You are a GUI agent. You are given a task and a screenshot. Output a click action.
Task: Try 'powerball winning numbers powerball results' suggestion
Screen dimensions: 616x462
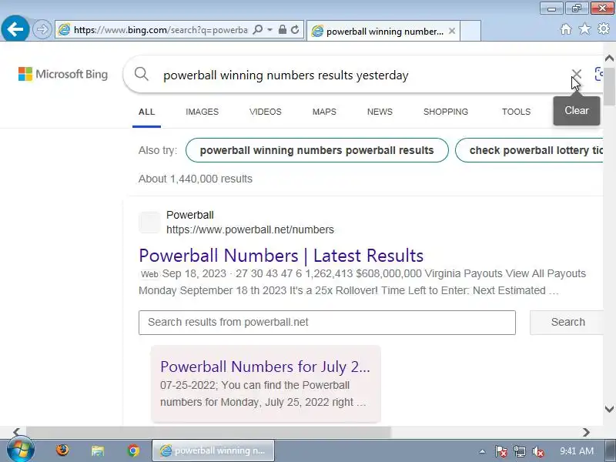(316, 150)
